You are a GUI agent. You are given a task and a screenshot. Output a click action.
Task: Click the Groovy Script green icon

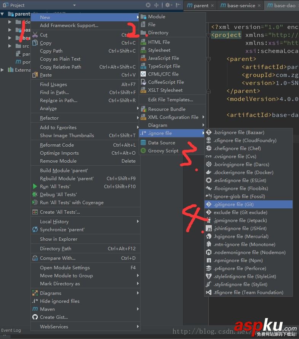pos(143,151)
